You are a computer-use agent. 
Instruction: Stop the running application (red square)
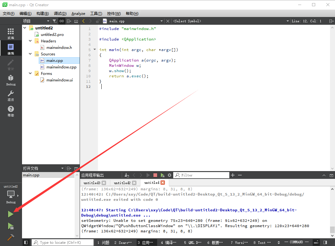click(x=155, y=175)
